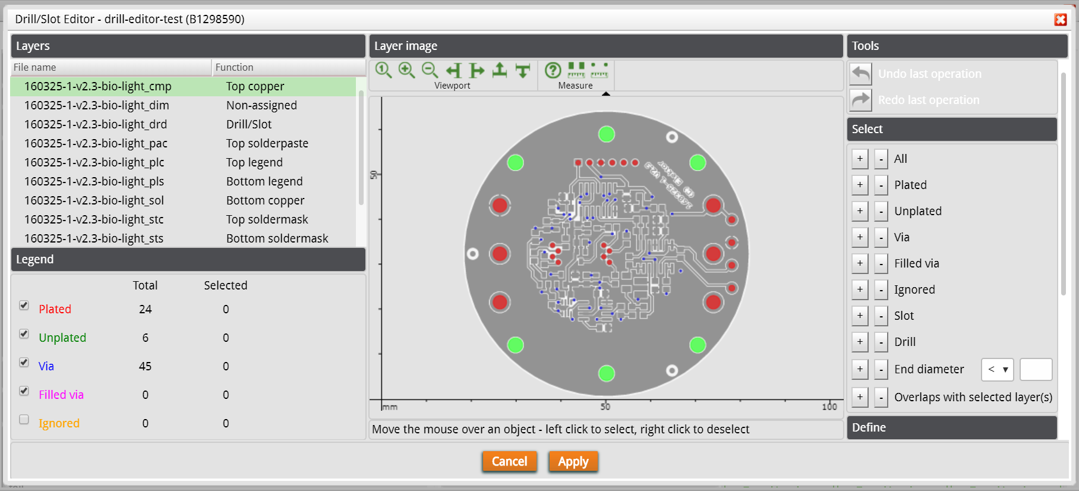The width and height of the screenshot is (1079, 491).
Task: Select layer 160325-1-v2.3-bio-light_plc
Action: [x=183, y=162]
